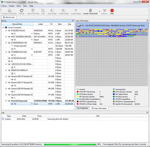Collapse the Local Computer tree node
The height and width of the screenshot is (147, 150).
click(x=3, y=28)
